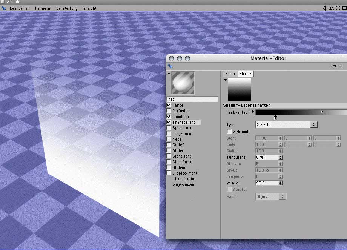This screenshot has height=250, width=347.
Task: Enable the Spiegelung channel checkbox
Action: [169, 128]
